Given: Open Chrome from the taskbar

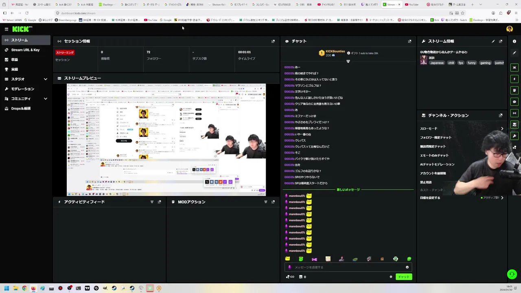Looking at the screenshot, I should (x=24, y=288).
